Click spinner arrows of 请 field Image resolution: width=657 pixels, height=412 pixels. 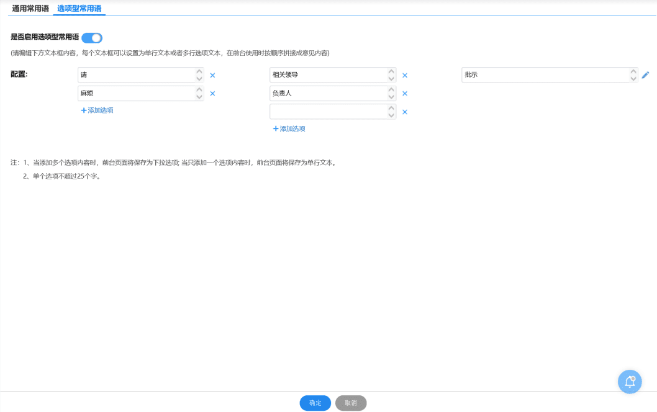(x=199, y=75)
